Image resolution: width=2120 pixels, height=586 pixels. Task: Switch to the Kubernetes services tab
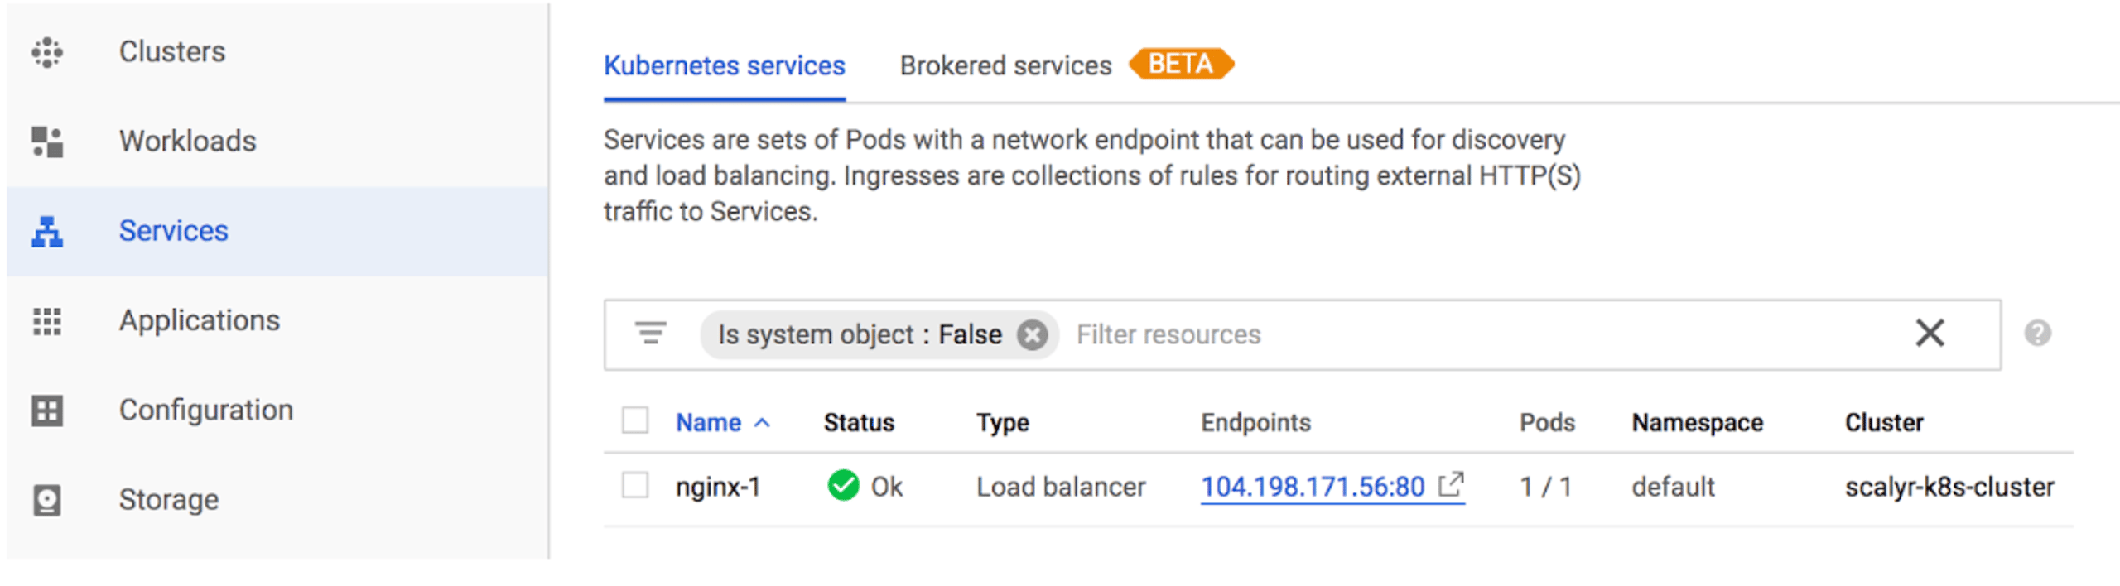click(x=725, y=66)
